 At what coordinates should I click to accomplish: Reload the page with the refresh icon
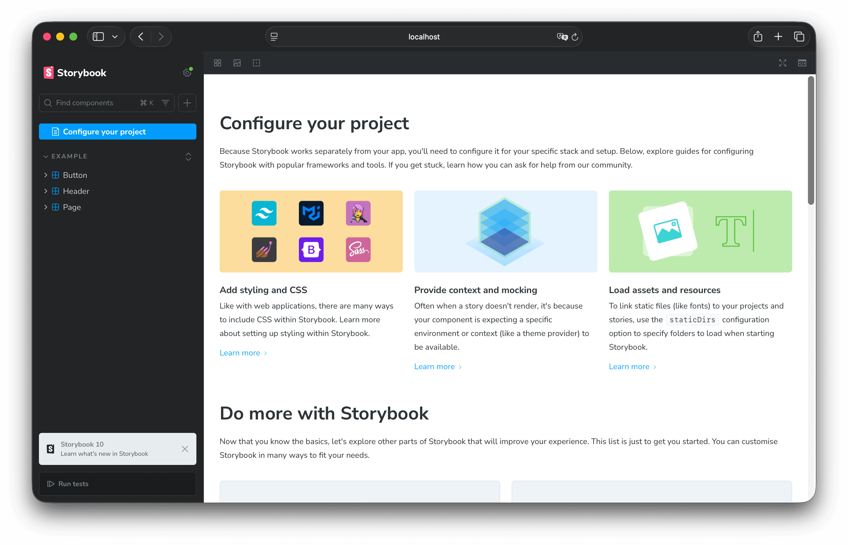tap(575, 37)
